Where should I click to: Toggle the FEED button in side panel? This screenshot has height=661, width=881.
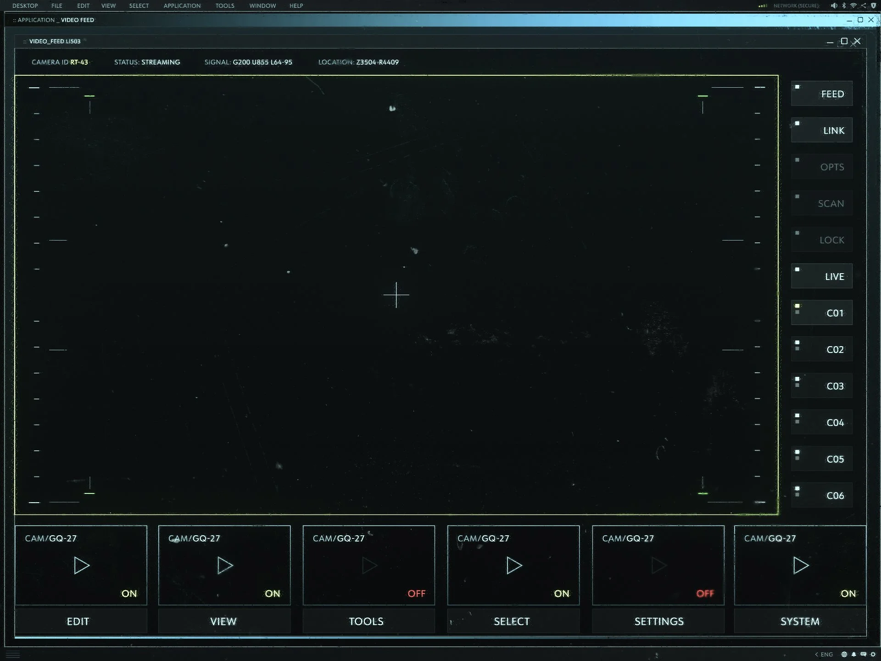click(822, 94)
